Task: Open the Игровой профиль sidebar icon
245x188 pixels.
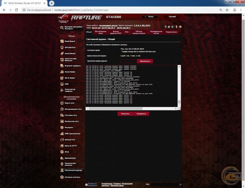Action: [62, 66]
